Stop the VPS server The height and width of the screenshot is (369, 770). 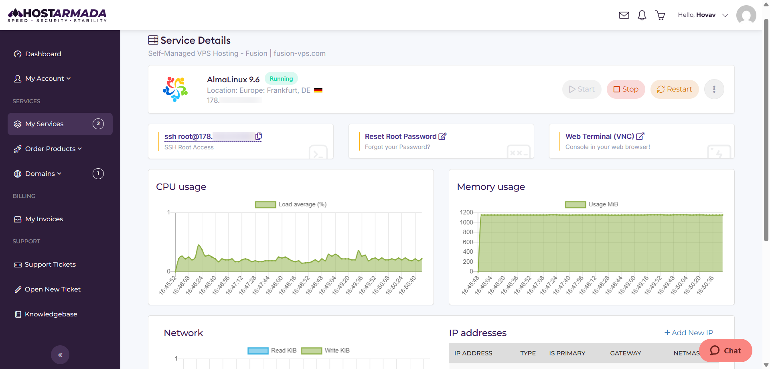626,89
